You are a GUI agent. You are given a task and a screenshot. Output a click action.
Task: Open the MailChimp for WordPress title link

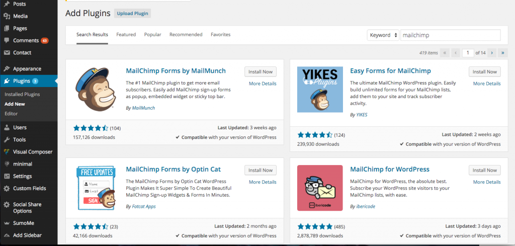click(390, 170)
